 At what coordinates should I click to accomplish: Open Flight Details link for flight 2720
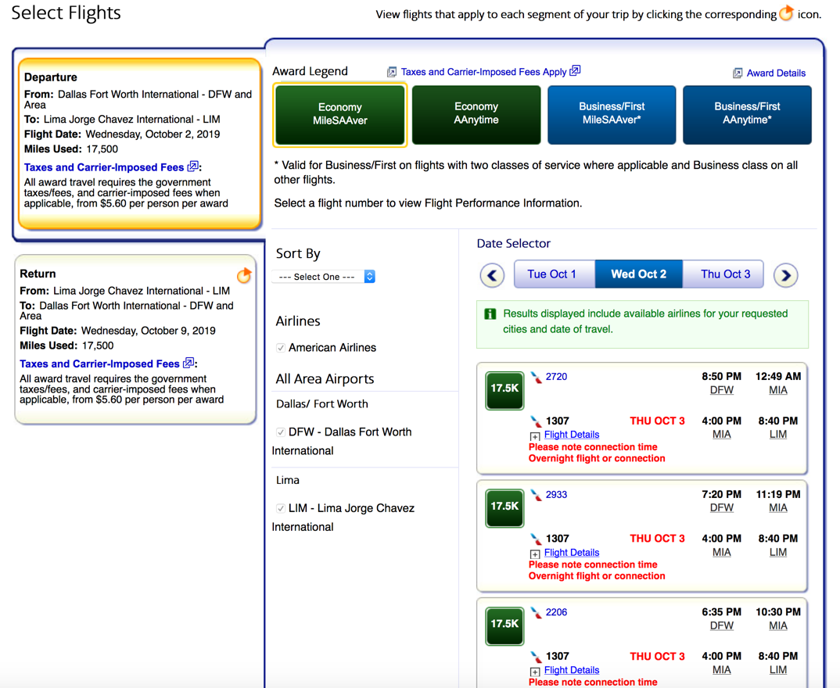point(572,435)
